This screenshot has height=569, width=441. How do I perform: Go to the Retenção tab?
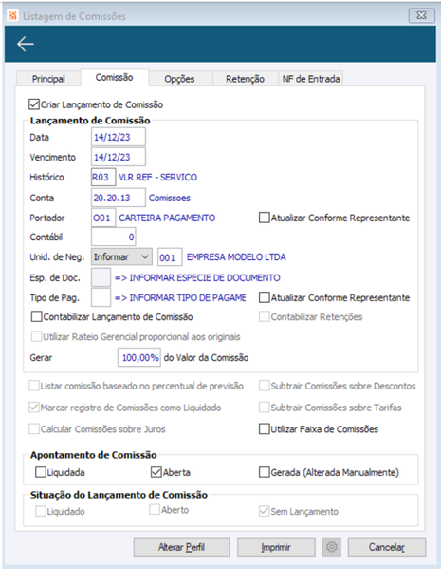(245, 79)
